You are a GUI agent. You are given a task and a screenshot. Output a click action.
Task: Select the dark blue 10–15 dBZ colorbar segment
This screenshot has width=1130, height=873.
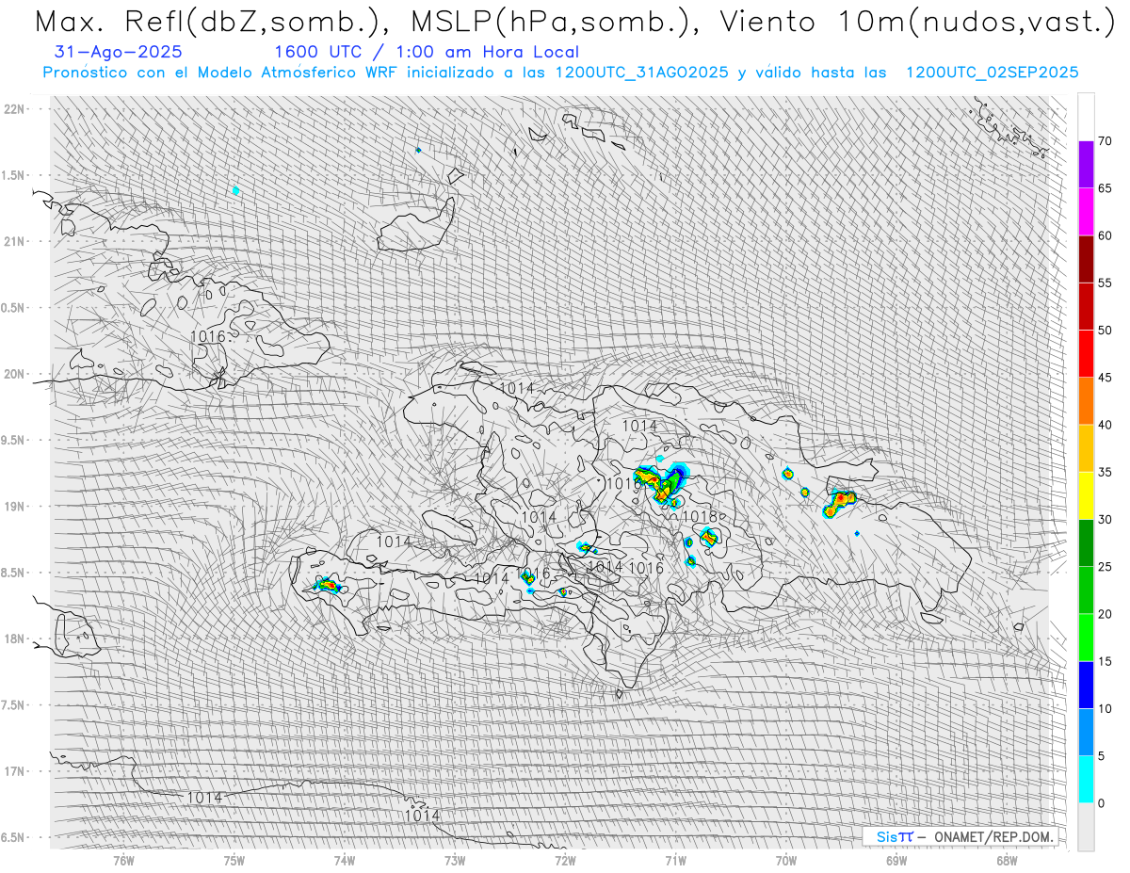point(1086,685)
